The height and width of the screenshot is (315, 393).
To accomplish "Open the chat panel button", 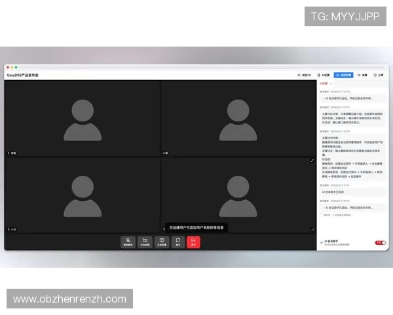I will [178, 241].
